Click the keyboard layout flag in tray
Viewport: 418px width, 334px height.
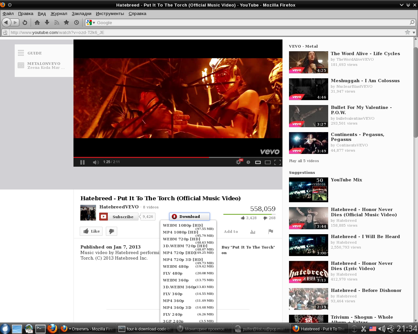tap(373, 329)
